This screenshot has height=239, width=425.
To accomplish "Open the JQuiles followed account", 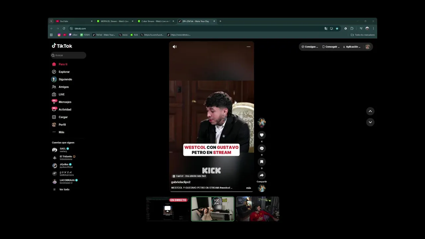I will click(62, 166).
